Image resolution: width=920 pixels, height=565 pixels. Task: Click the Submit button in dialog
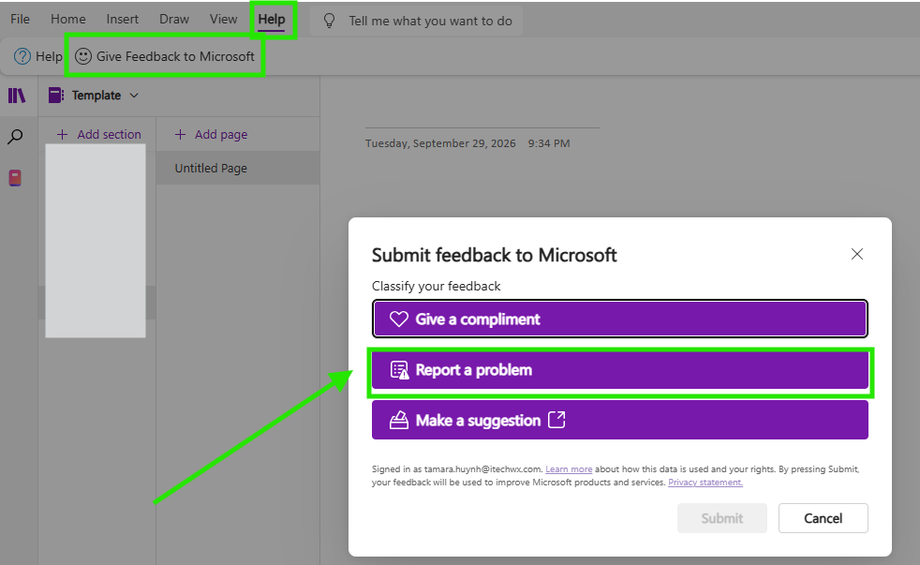click(x=721, y=518)
